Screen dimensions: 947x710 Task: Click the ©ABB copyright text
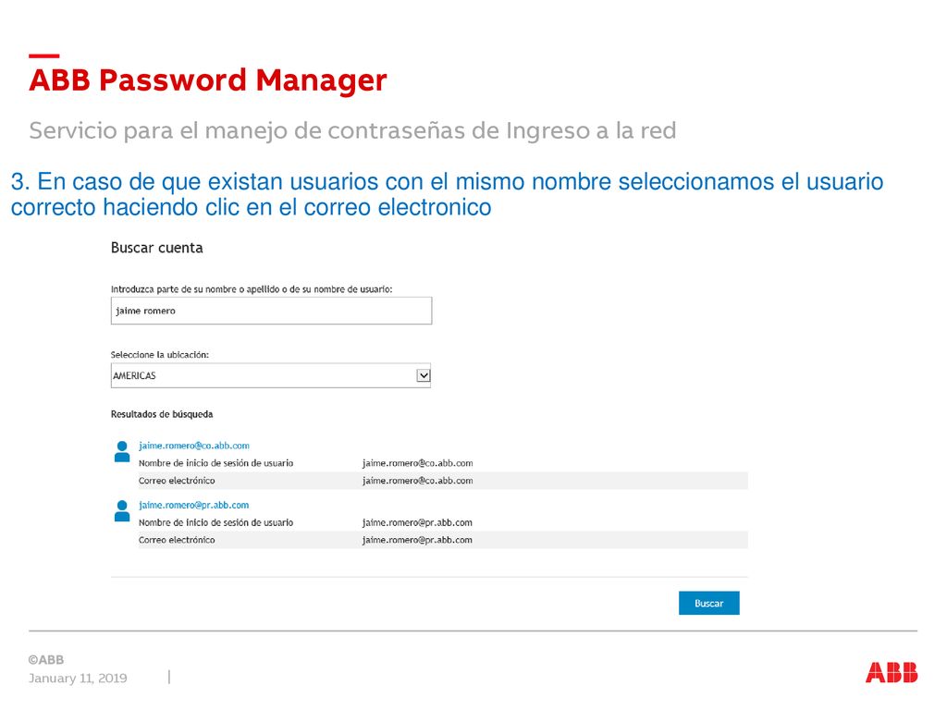click(x=46, y=660)
